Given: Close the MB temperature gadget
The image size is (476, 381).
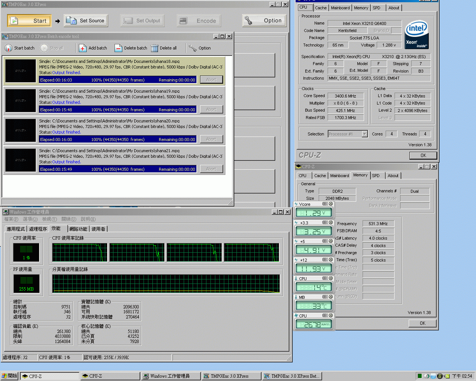Looking at the screenshot, I should [331, 297].
